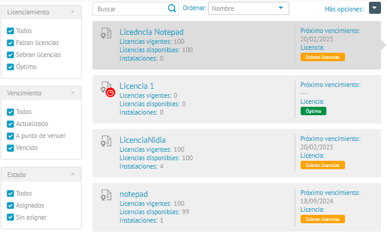387x237 pixels.
Task: Click Licencias vigentes: 0 on Licencia 1
Action: click(x=148, y=95)
